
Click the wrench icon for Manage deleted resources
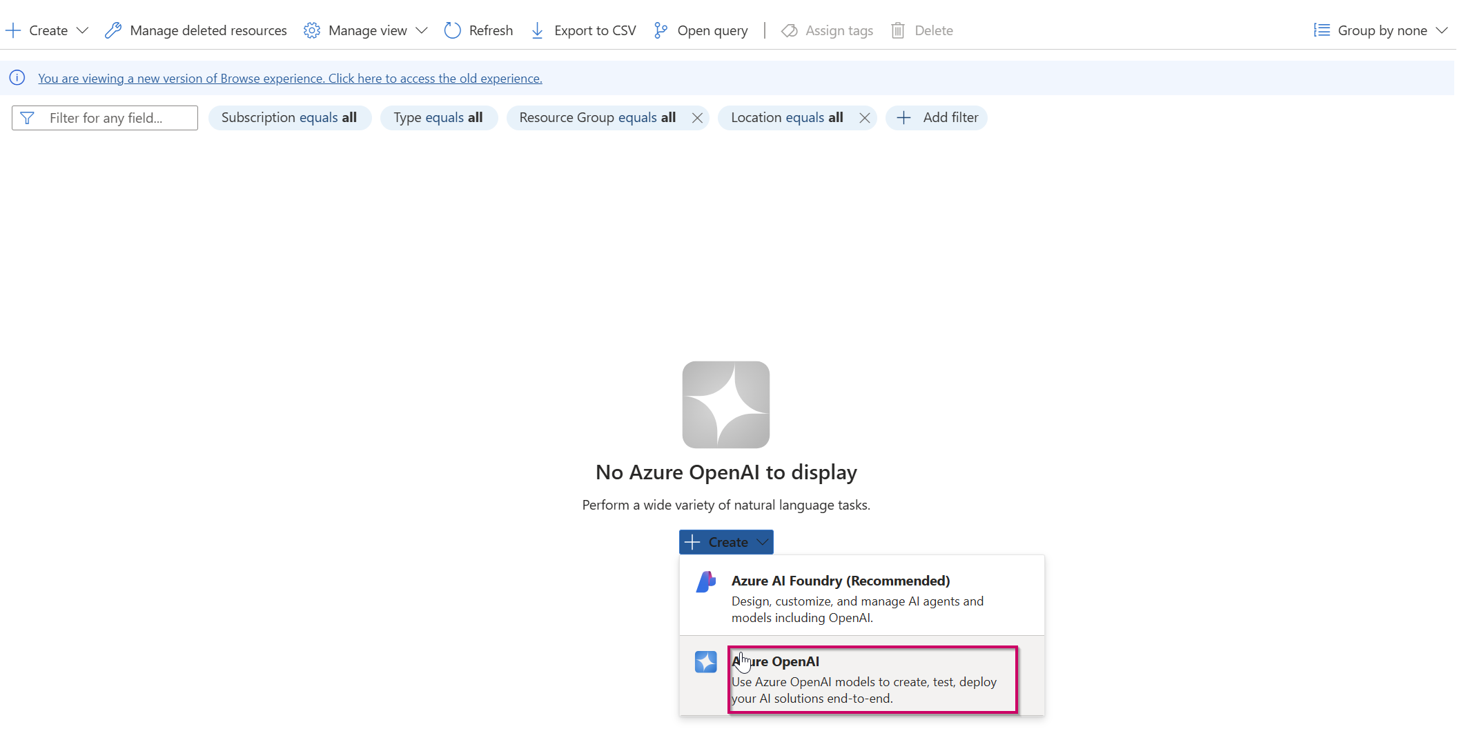[x=113, y=30]
